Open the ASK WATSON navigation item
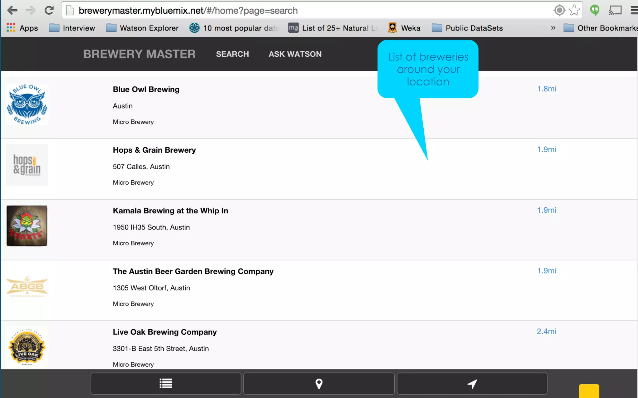 point(295,54)
